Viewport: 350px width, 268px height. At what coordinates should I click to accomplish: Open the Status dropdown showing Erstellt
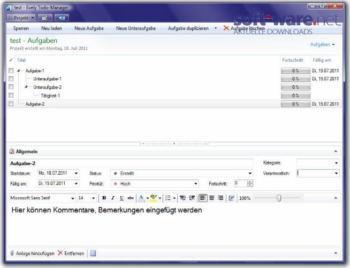point(250,173)
